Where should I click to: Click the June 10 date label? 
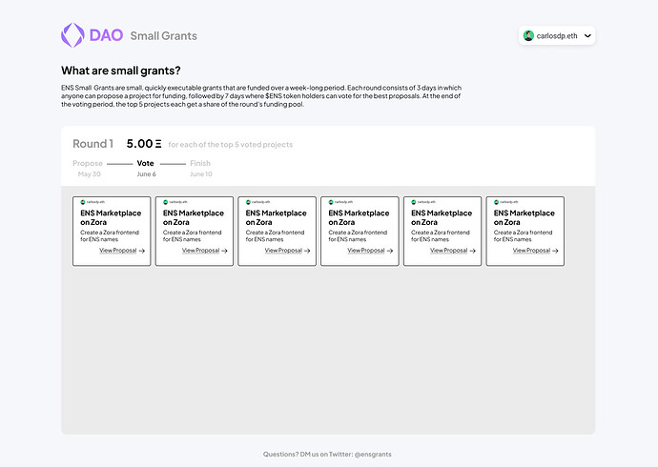[201, 174]
